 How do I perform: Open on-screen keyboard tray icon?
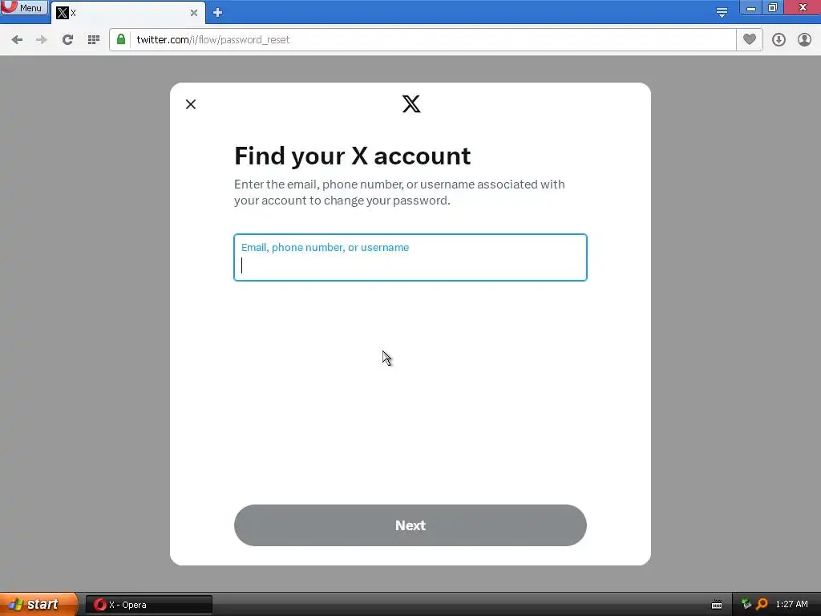pos(717,605)
